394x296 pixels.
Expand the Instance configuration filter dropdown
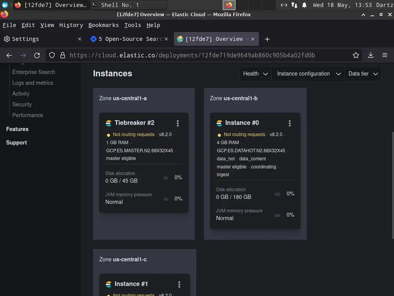point(308,74)
